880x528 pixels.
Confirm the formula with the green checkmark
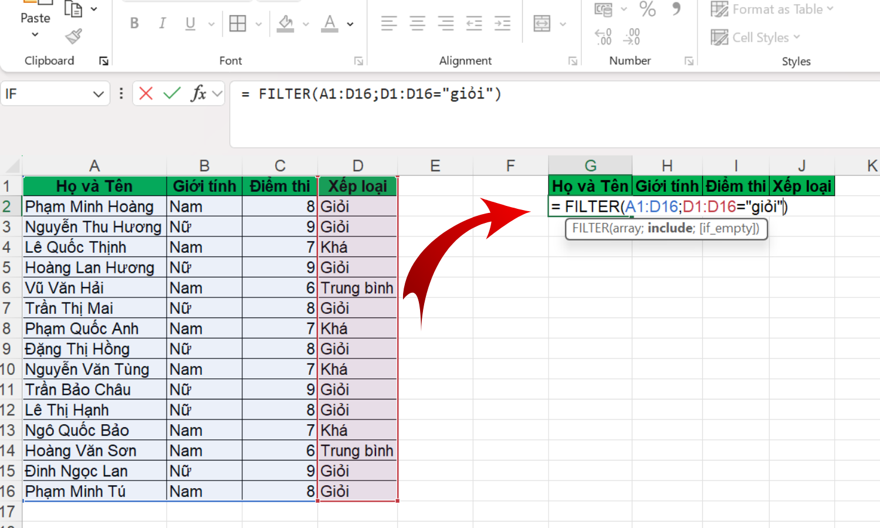tap(172, 93)
